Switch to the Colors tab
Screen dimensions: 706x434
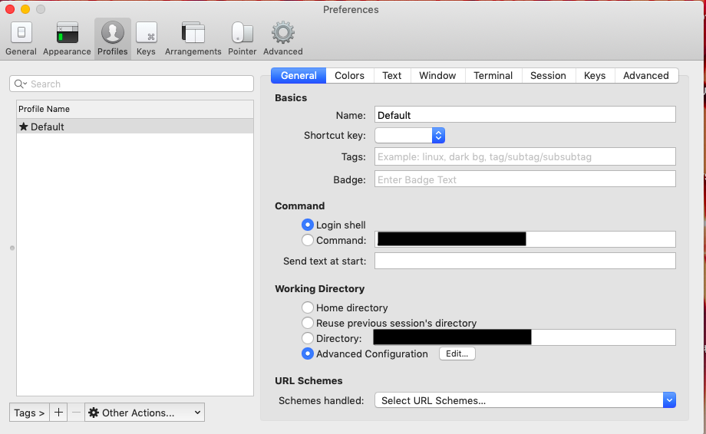(x=349, y=76)
